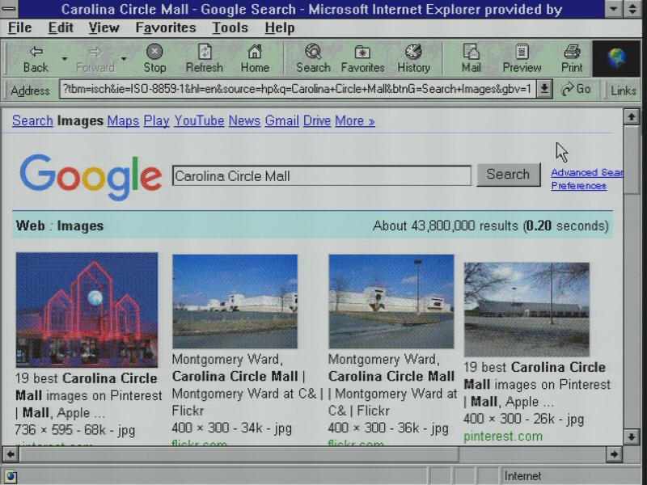The image size is (647, 485).
Task: Open the Help menu
Action: coord(279,27)
